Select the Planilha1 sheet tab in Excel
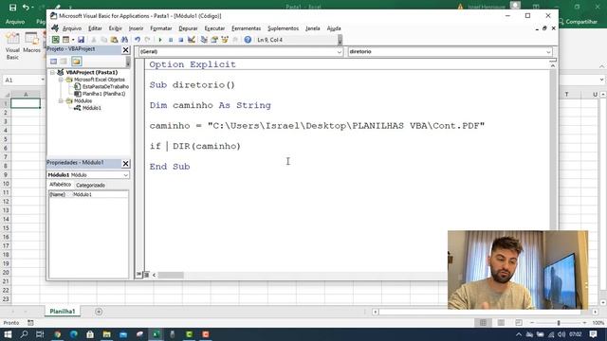607x341 pixels. pos(63,312)
